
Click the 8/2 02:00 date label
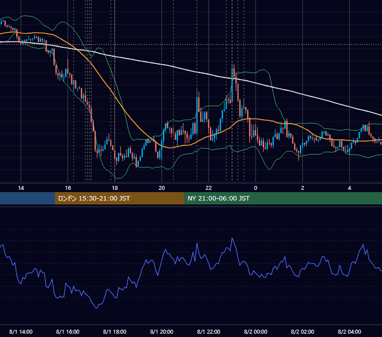303,331
